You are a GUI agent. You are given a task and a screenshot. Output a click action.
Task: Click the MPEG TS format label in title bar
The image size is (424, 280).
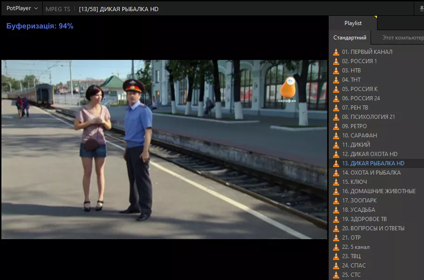pyautogui.click(x=58, y=9)
